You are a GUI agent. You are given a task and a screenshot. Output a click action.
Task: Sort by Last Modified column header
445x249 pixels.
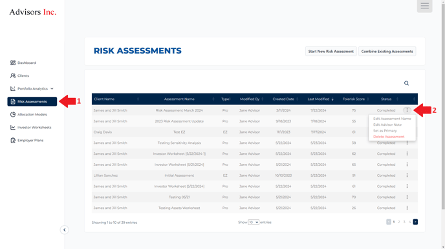coord(318,99)
